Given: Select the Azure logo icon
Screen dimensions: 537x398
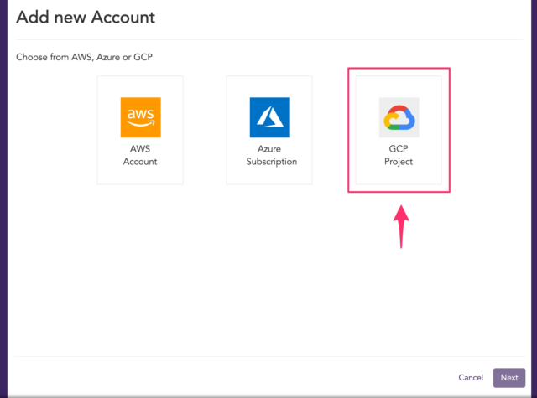Looking at the screenshot, I should 270,117.
